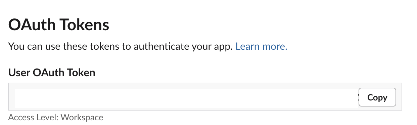417x125 pixels.
Task: Open the Learn more link
Action: [261, 46]
